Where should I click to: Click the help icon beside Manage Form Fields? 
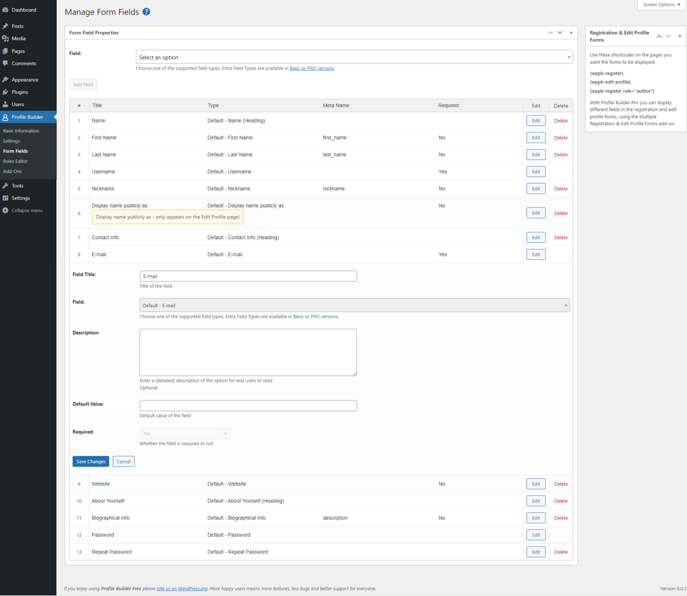[145, 12]
